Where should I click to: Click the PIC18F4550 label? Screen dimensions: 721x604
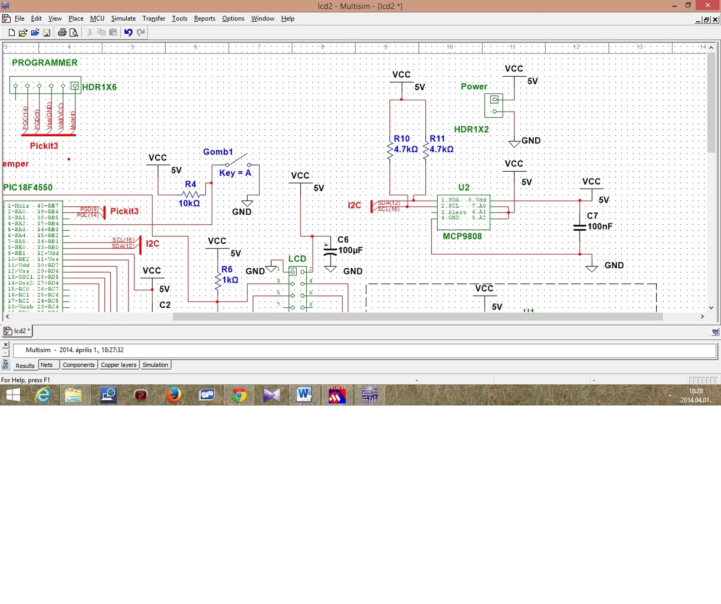click(x=28, y=188)
